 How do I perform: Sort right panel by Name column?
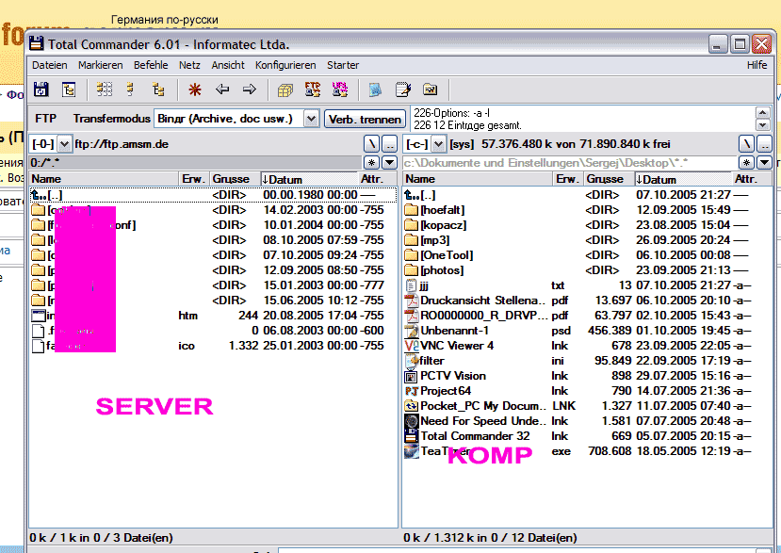(x=478, y=179)
